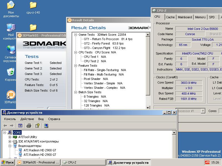Switch to the Memory tab in CPU-Z
Image resolution: width=222 pixels, height=166 pixels.
(x=200, y=17)
